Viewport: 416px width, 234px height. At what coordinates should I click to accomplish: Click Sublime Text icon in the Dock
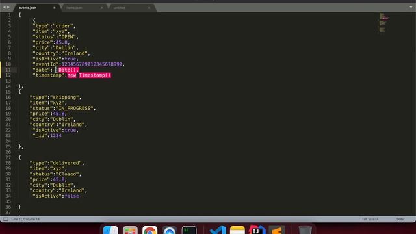pos(277,229)
